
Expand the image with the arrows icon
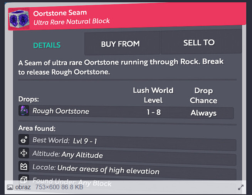(240, 187)
